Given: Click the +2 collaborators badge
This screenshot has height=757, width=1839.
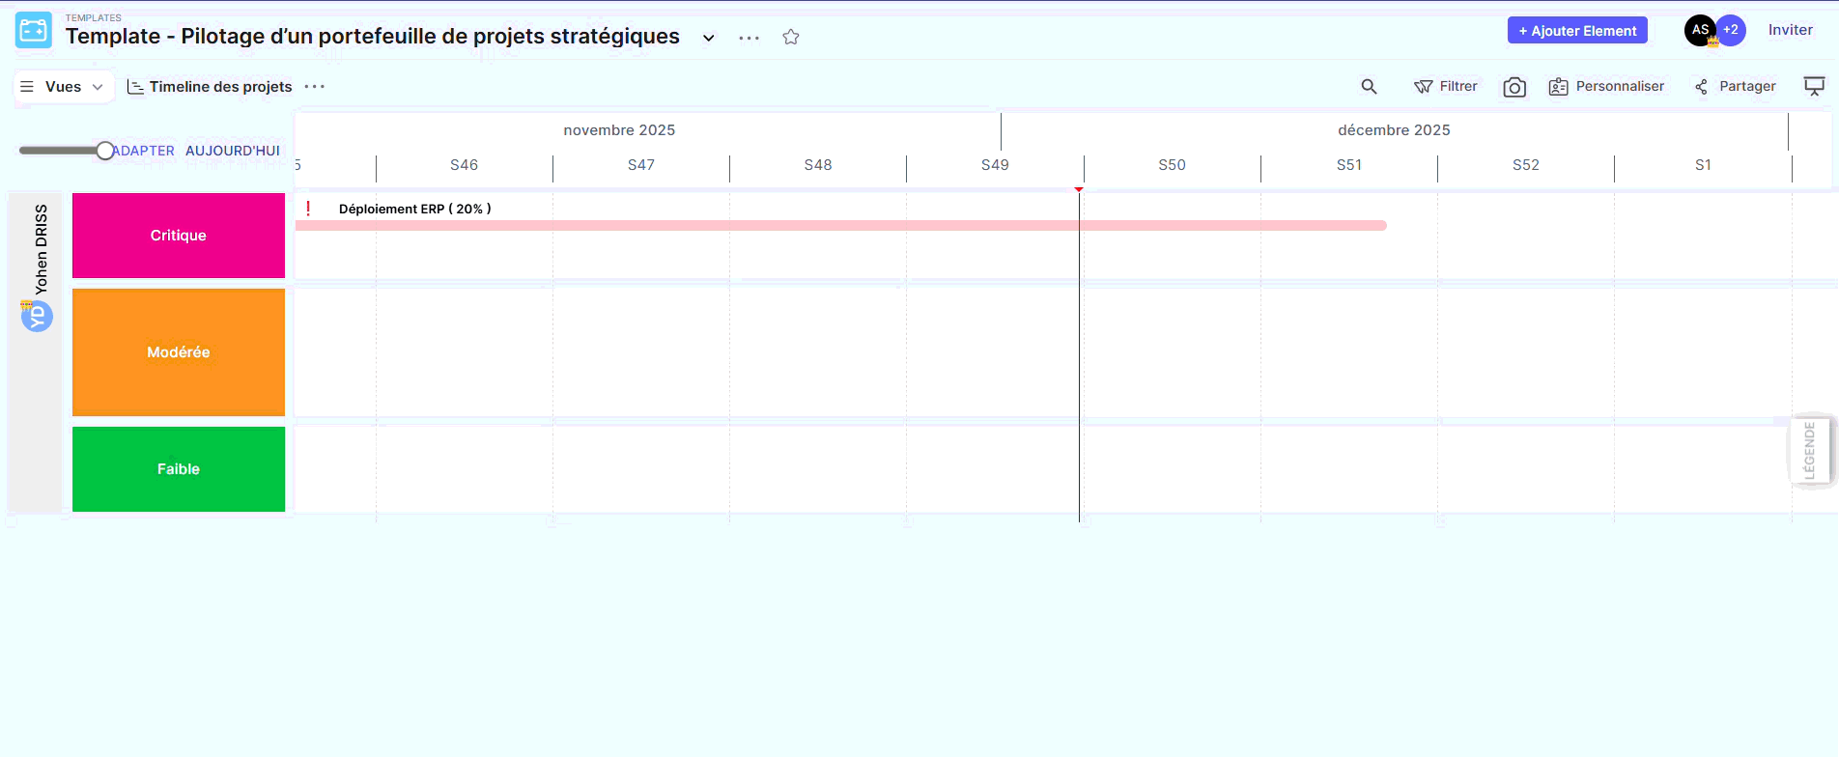Looking at the screenshot, I should click(1732, 30).
